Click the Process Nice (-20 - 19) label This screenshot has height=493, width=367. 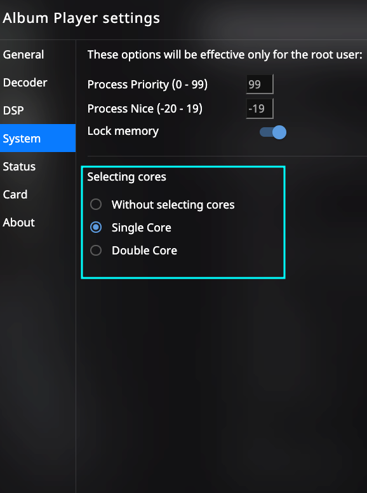point(145,109)
